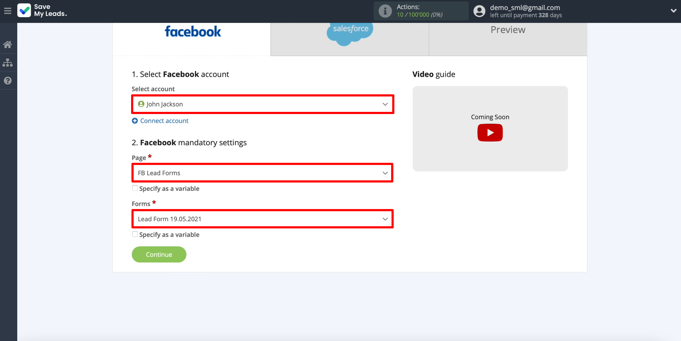The width and height of the screenshot is (681, 341).
Task: Click the Save My Leads logo
Action: (x=42, y=10)
